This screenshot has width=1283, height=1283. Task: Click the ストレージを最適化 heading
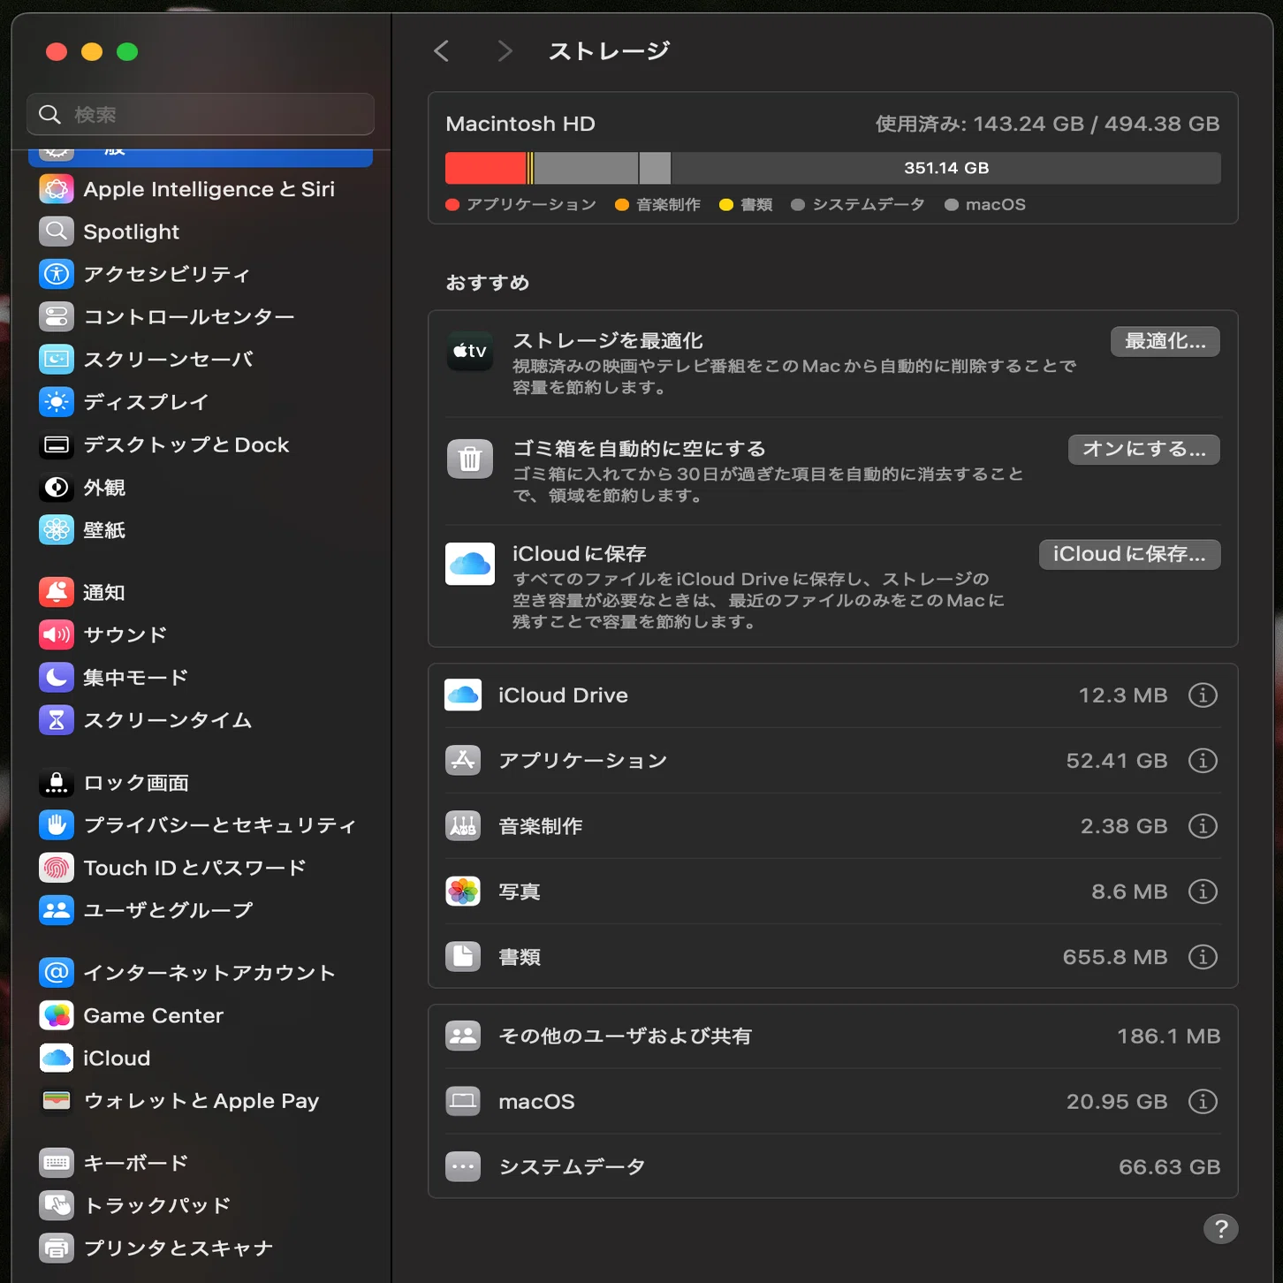(x=608, y=341)
